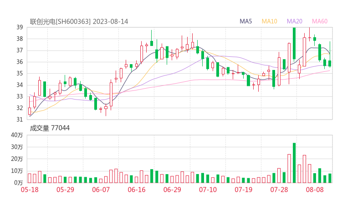Viewport: 337px width, 200px height.
Task: Click price axis value 34
Action: [x=20, y=85]
